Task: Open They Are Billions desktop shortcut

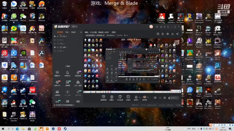Action: pyautogui.click(x=218, y=104)
